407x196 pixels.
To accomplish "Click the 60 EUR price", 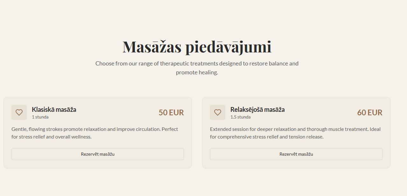I will pyautogui.click(x=370, y=113).
